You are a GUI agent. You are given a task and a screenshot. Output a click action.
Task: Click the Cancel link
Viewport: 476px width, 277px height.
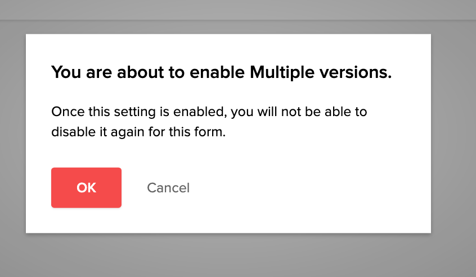tap(168, 188)
